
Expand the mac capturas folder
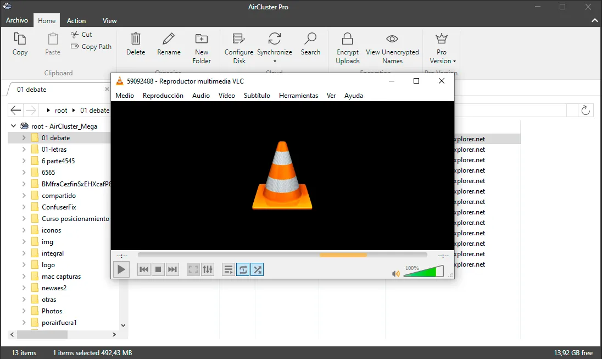click(x=24, y=276)
